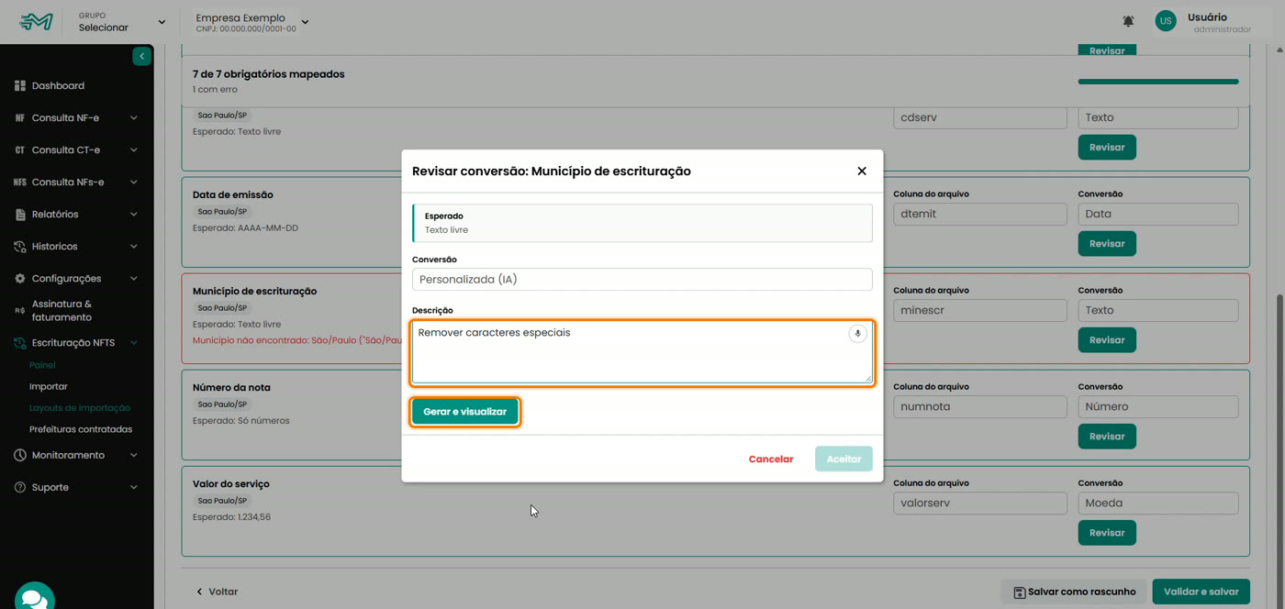Go to Painel in the sidebar submenu

click(x=42, y=365)
